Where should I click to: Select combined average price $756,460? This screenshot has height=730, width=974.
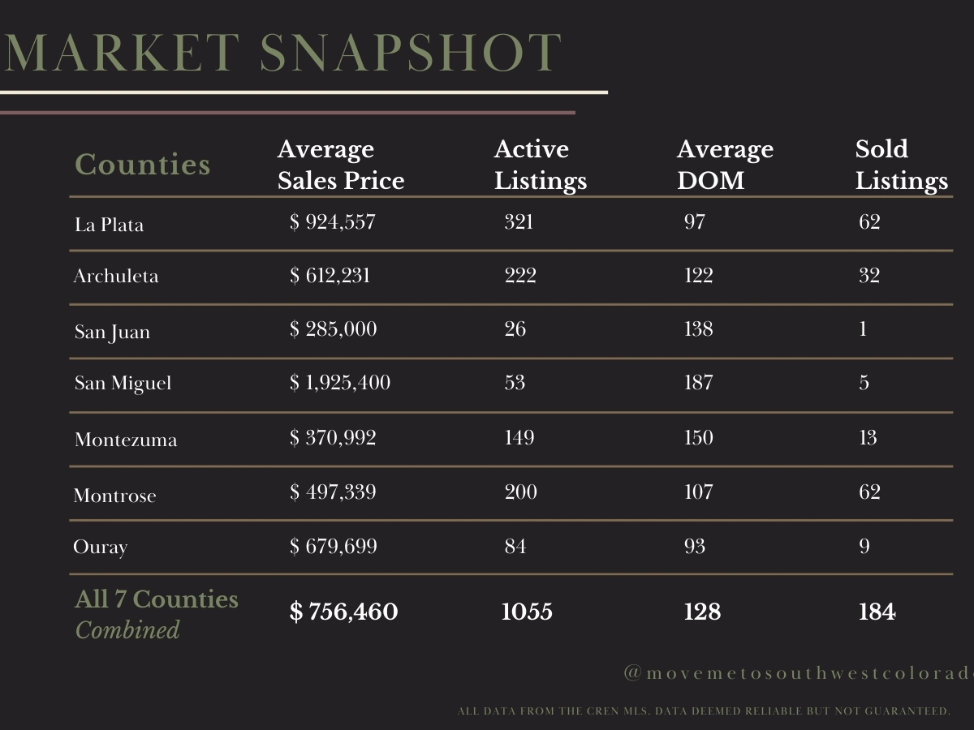click(x=344, y=612)
